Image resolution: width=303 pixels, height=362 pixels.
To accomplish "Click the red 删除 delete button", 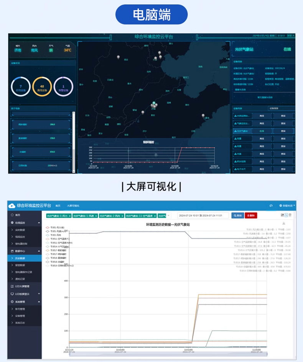I will tap(251, 216).
